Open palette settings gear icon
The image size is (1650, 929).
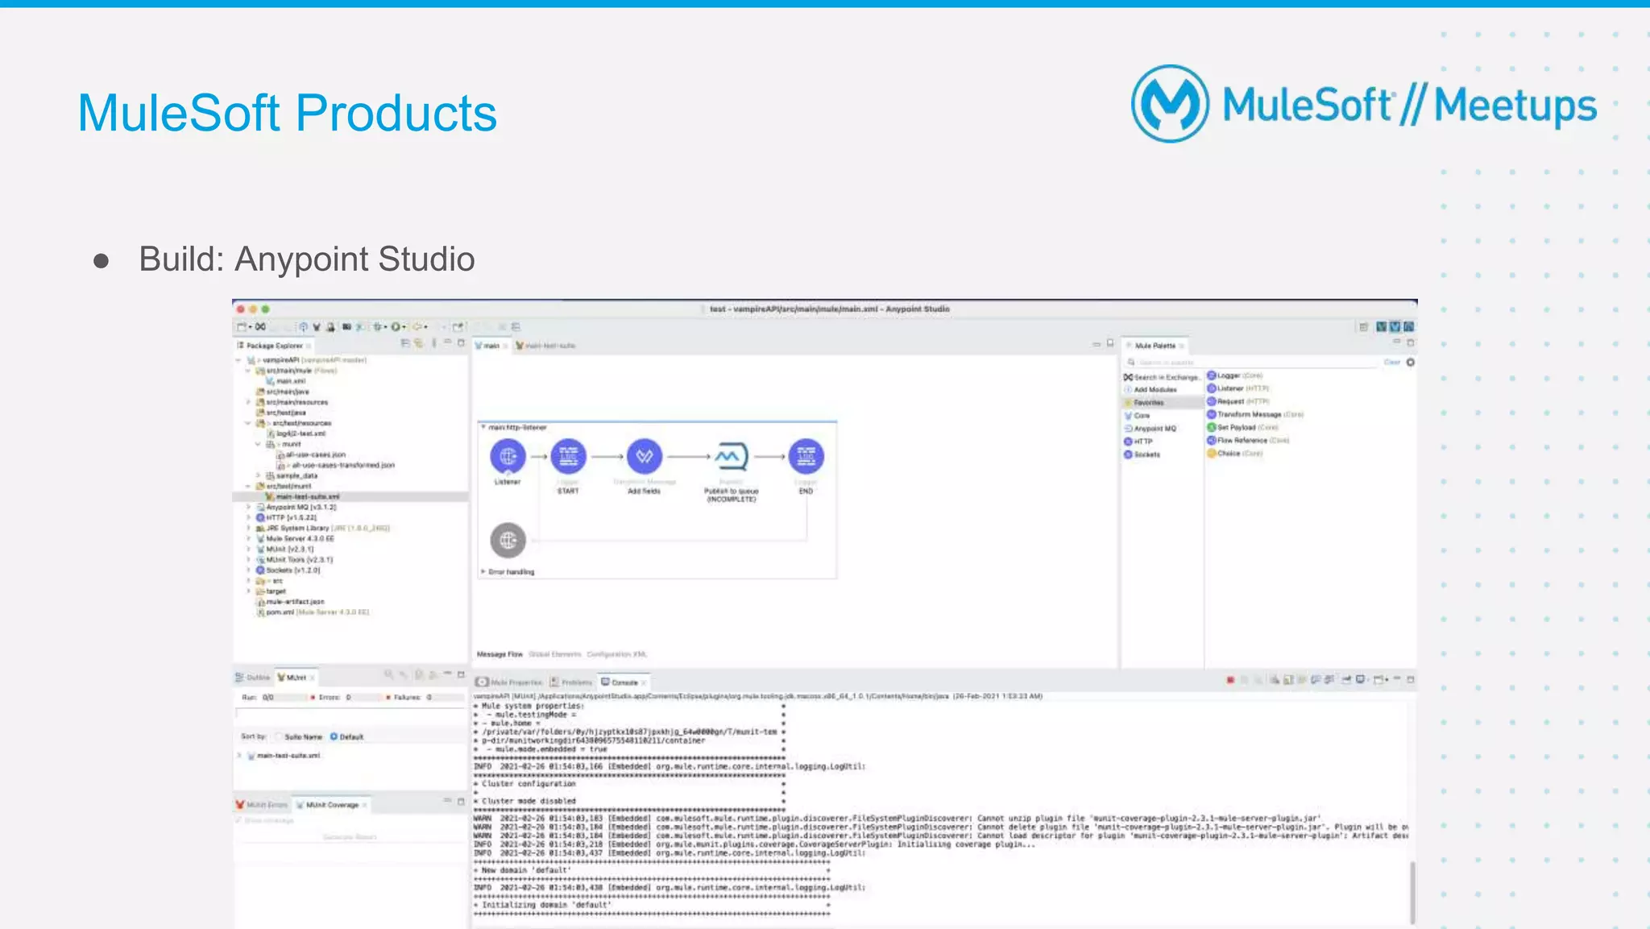[x=1410, y=363]
